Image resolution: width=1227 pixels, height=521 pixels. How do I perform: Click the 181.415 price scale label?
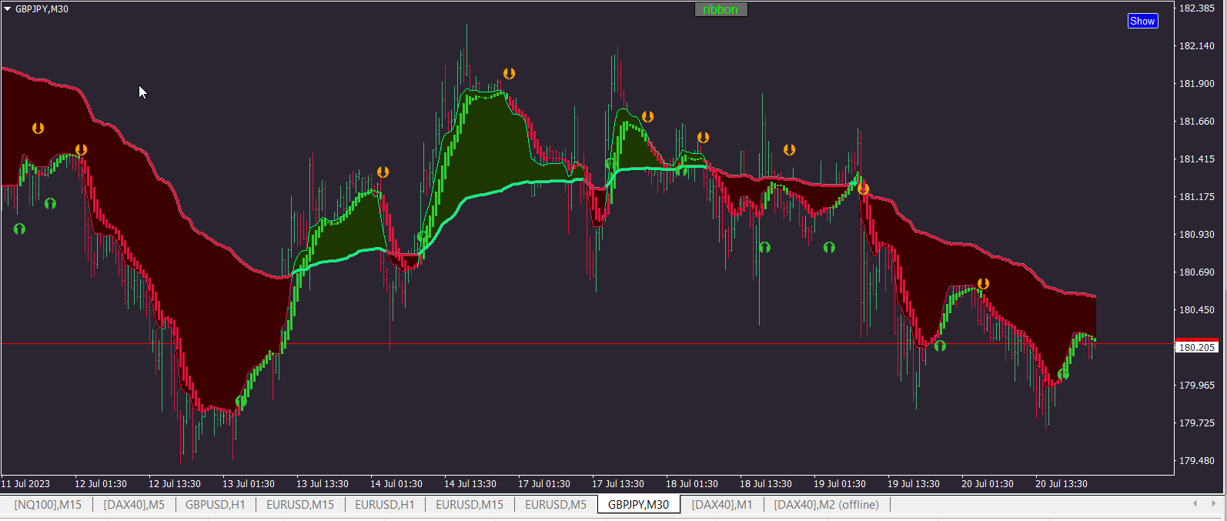pyautogui.click(x=1197, y=159)
